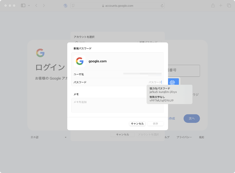Click 保存 to save the password
Viewport: 235px width, 173px height.
(155, 124)
